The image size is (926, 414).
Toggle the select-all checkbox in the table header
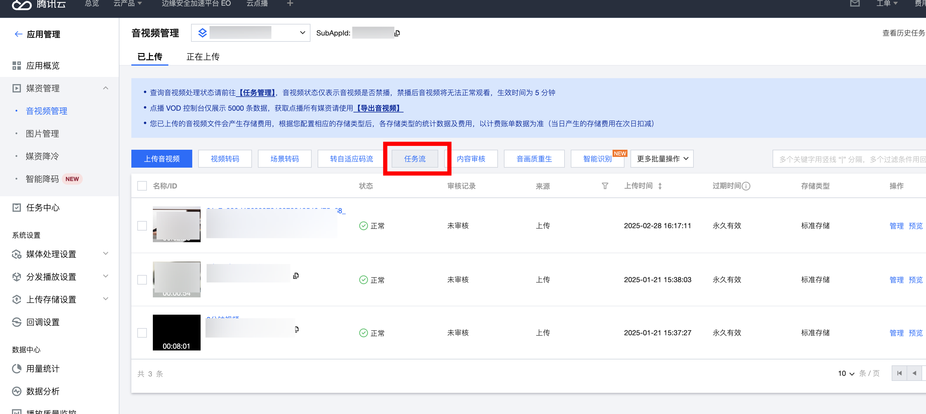pyautogui.click(x=142, y=186)
